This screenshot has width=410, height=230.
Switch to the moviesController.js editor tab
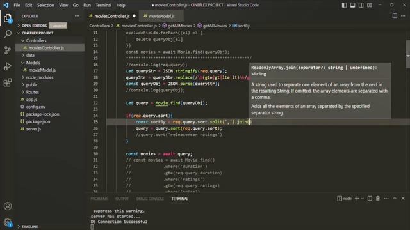[x=113, y=16]
